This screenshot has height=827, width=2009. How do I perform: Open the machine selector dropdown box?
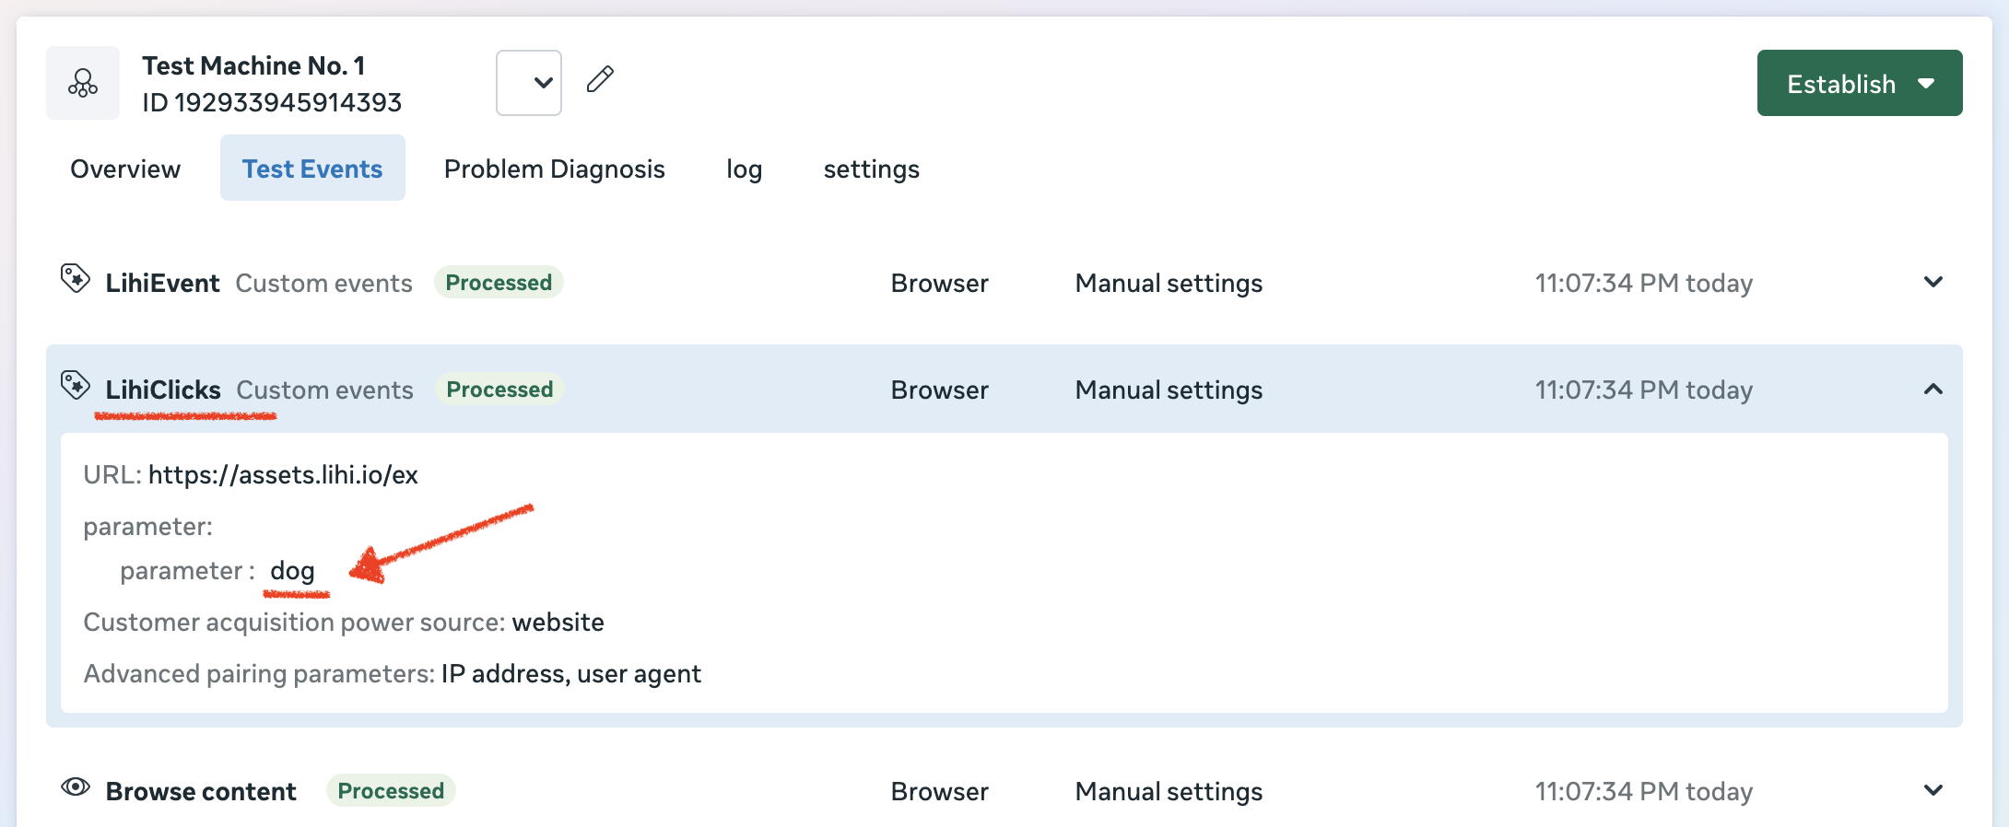529,83
